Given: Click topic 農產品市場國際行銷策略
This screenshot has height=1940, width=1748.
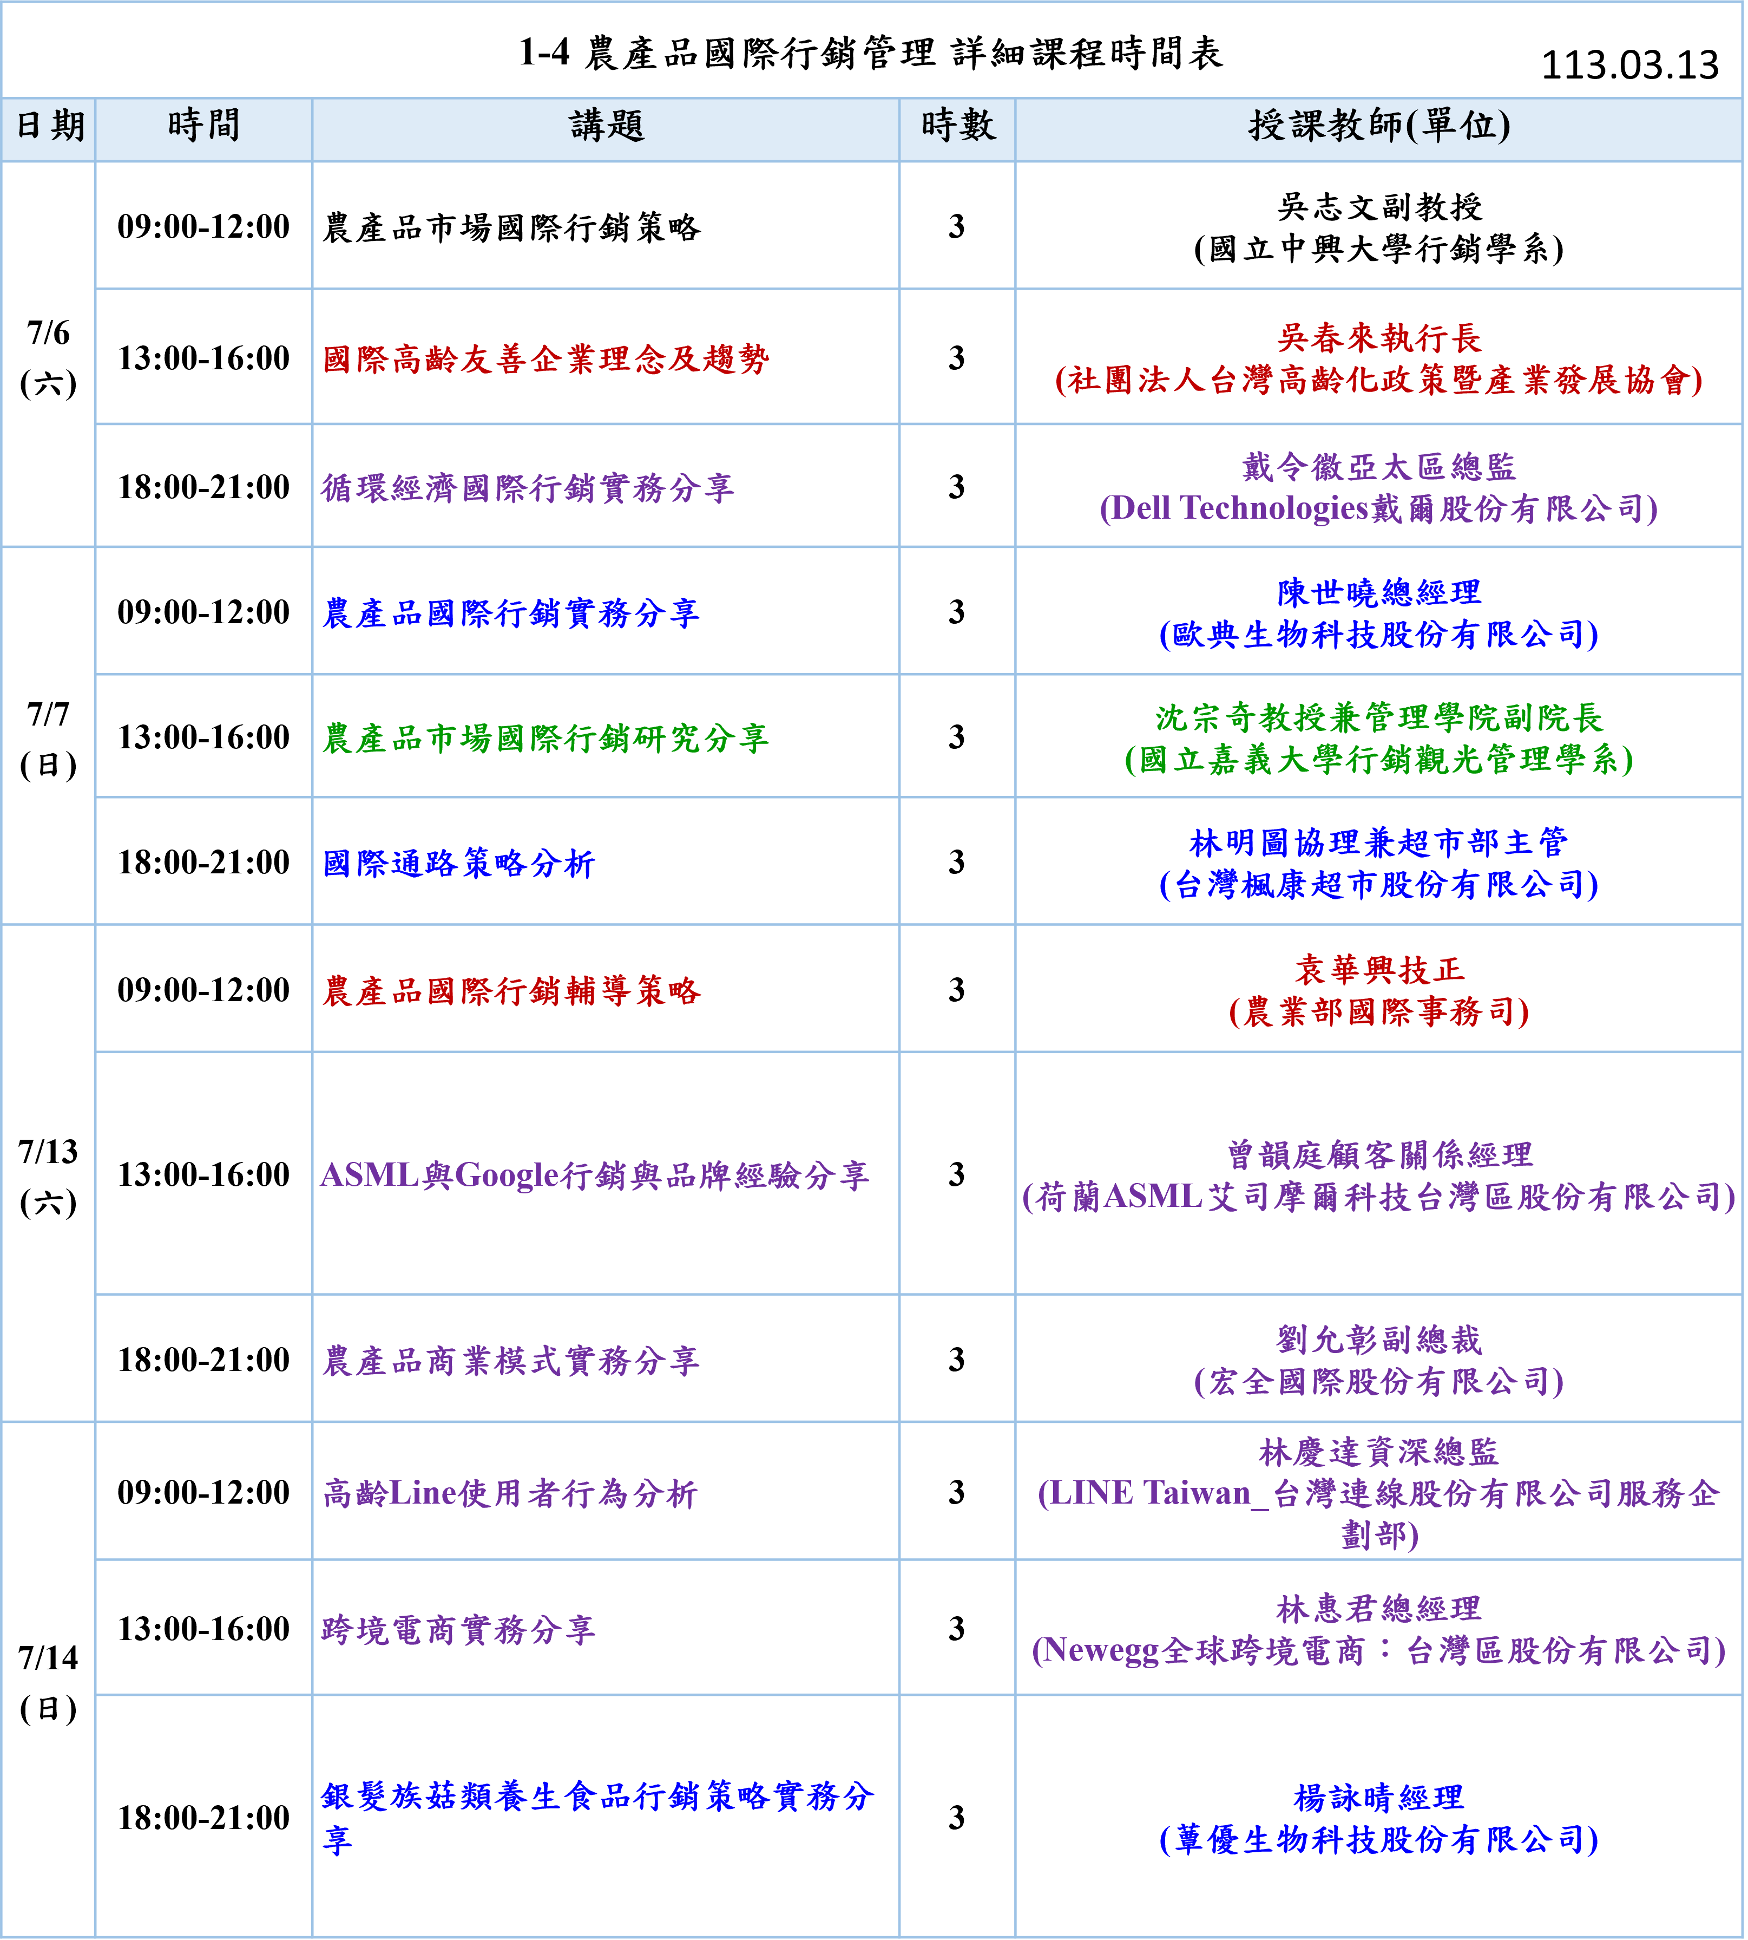Looking at the screenshot, I should (512, 228).
